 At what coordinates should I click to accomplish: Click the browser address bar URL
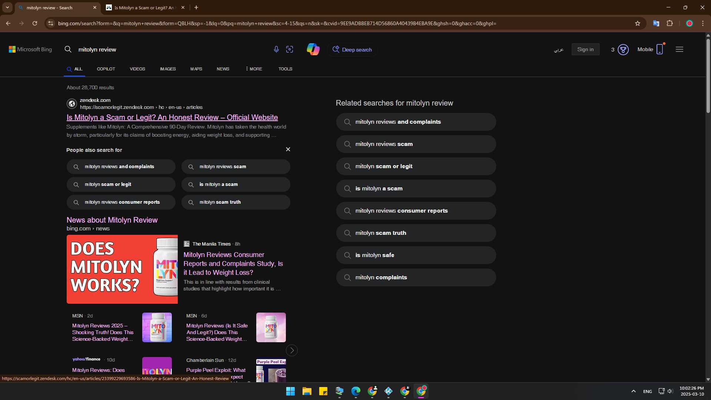277,23
